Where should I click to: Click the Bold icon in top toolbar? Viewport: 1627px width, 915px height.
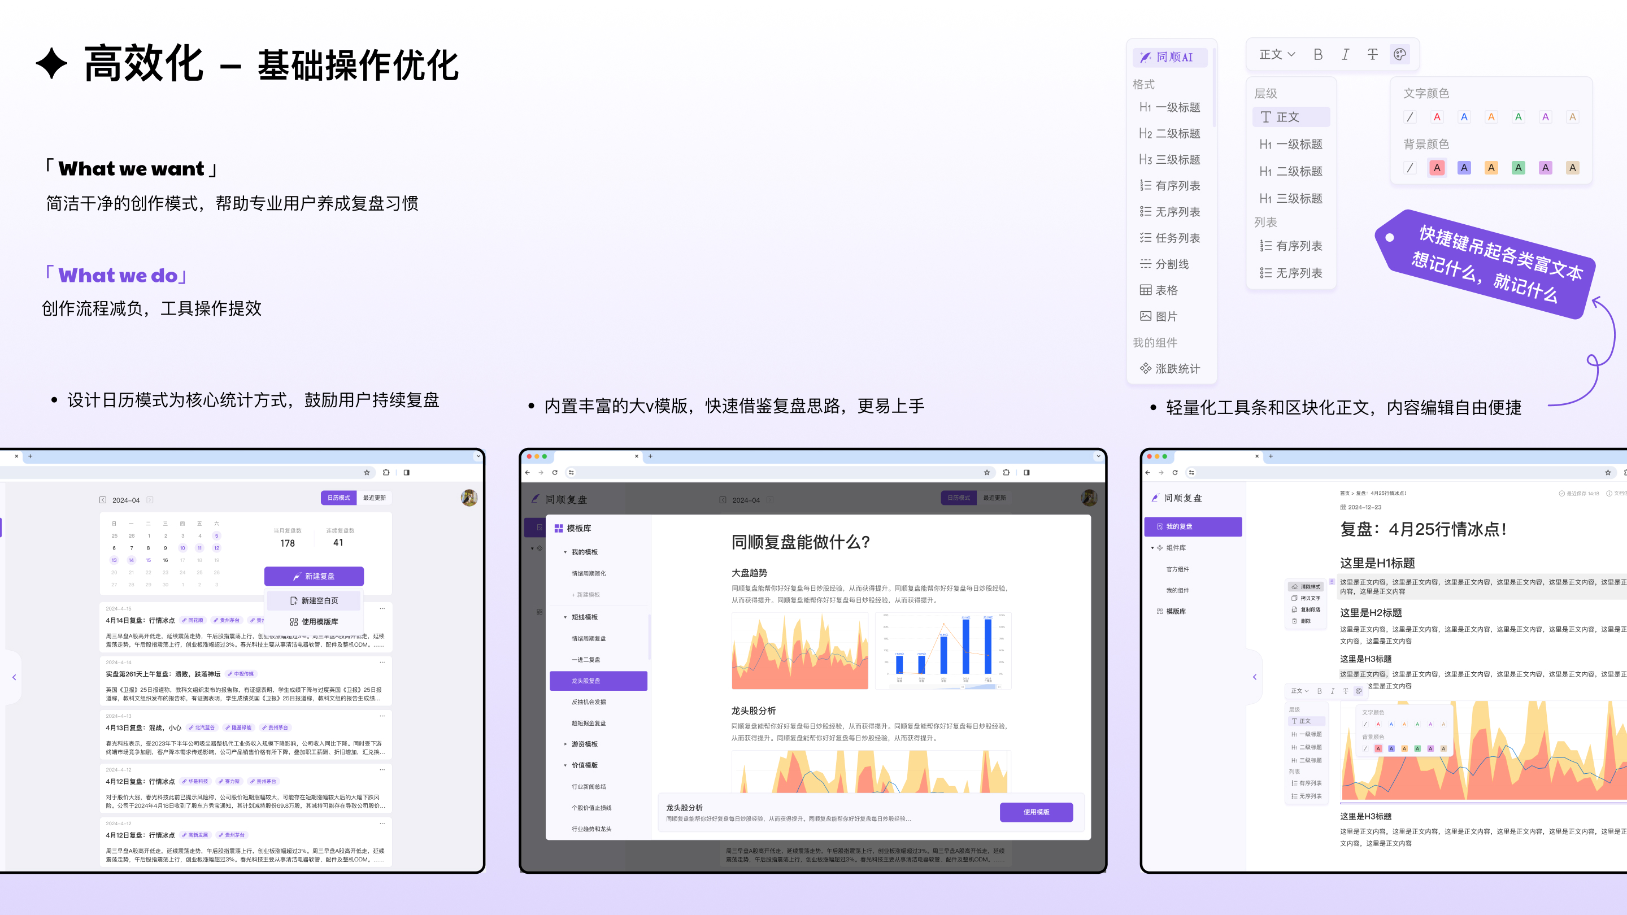coord(1317,54)
